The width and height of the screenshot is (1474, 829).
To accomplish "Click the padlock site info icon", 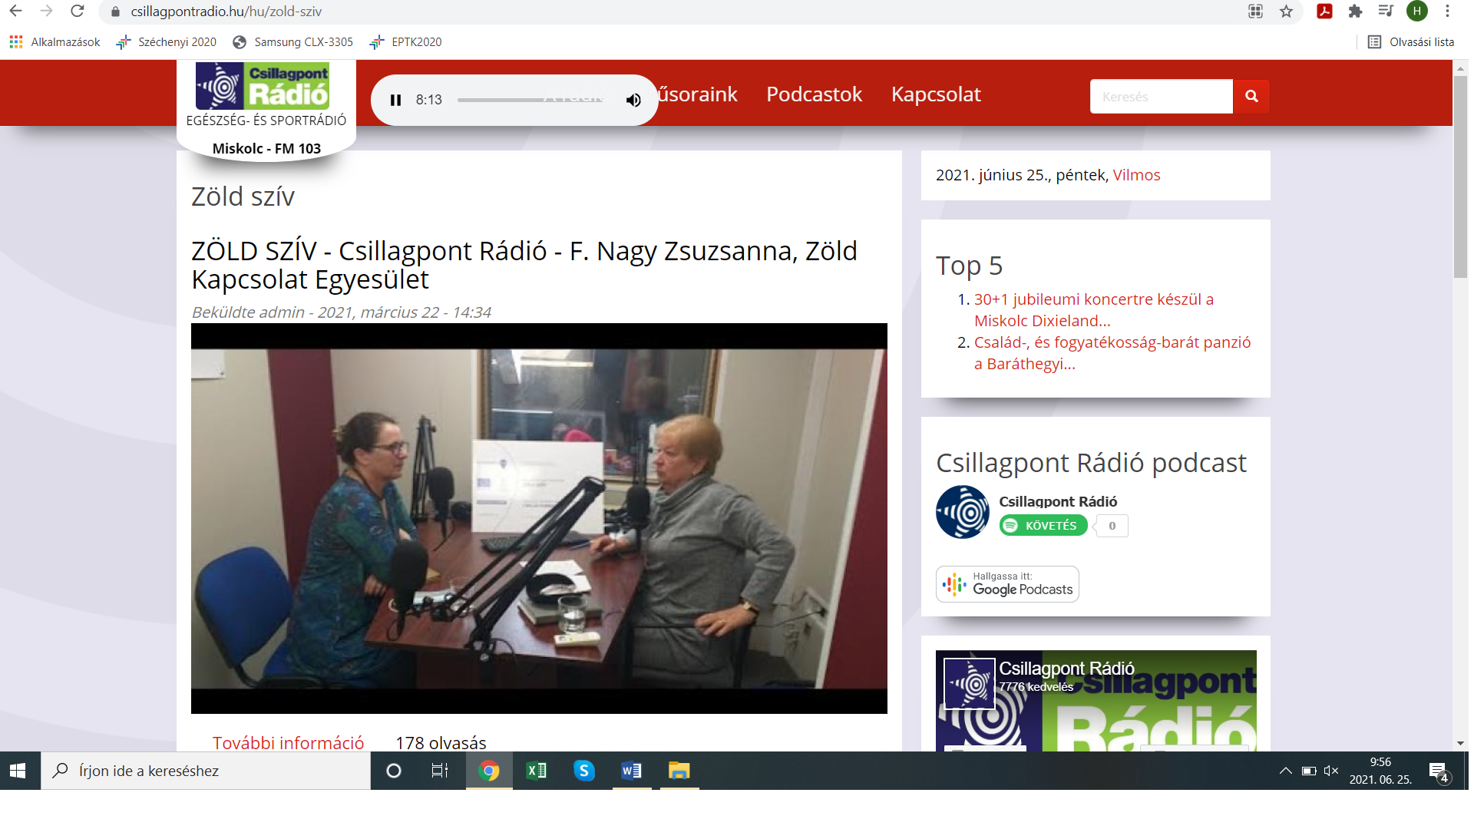I will coord(115,12).
